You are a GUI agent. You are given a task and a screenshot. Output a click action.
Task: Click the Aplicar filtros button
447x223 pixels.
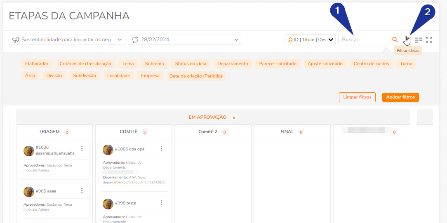coord(400,97)
